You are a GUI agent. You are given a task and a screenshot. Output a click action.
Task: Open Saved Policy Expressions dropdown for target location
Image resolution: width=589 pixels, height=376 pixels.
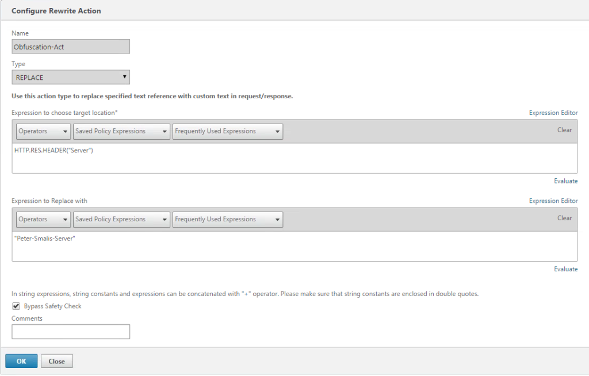coord(121,132)
